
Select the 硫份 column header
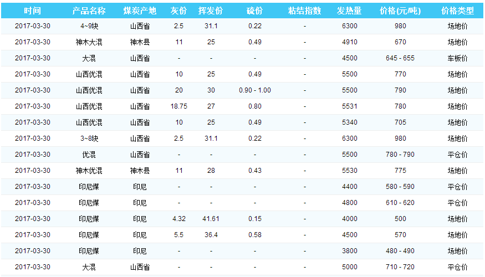255,11
